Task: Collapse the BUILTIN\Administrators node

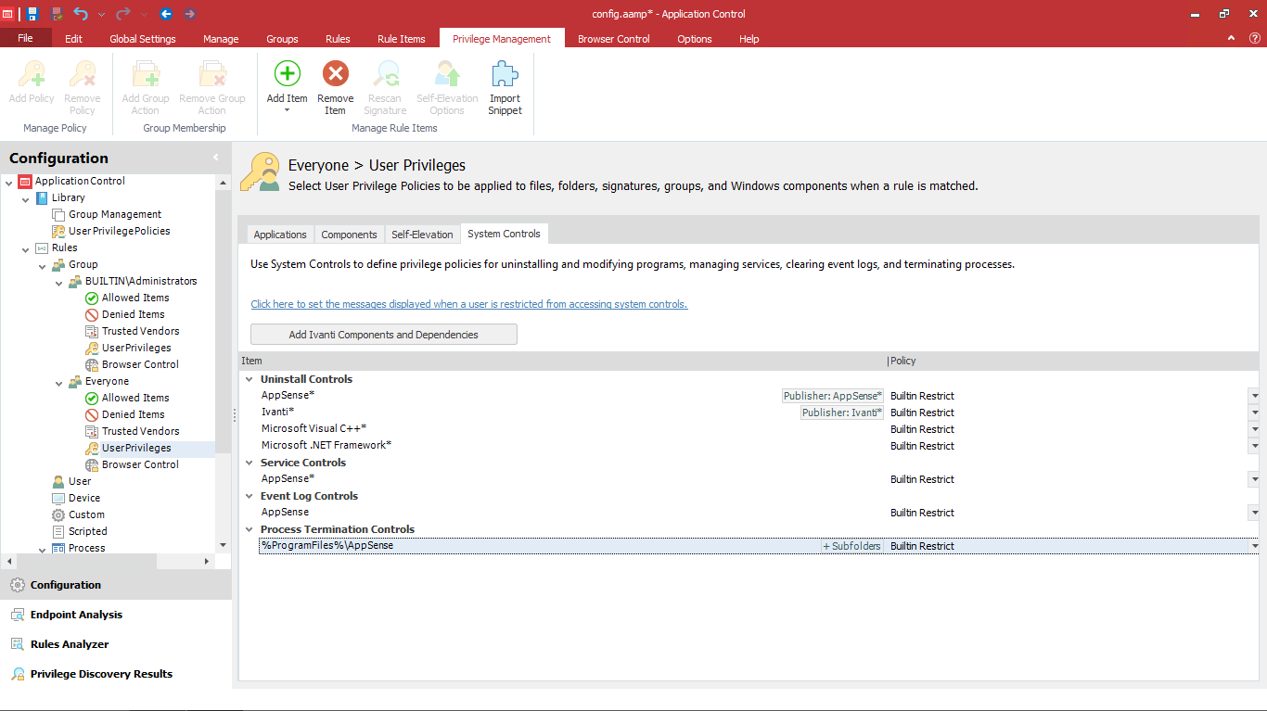Action: click(58, 282)
